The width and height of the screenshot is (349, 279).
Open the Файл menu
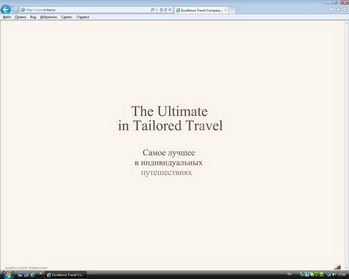tap(7, 17)
